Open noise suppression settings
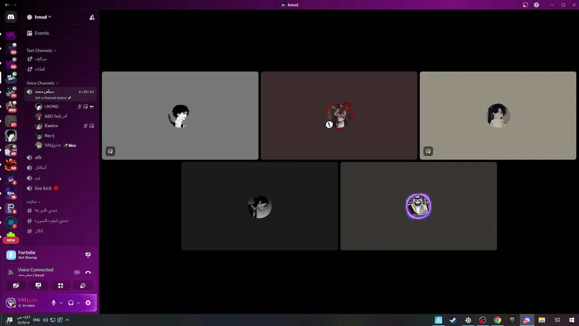This screenshot has width=579, height=326. (77, 272)
